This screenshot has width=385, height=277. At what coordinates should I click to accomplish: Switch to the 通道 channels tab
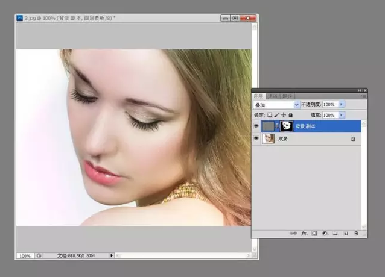[273, 96]
